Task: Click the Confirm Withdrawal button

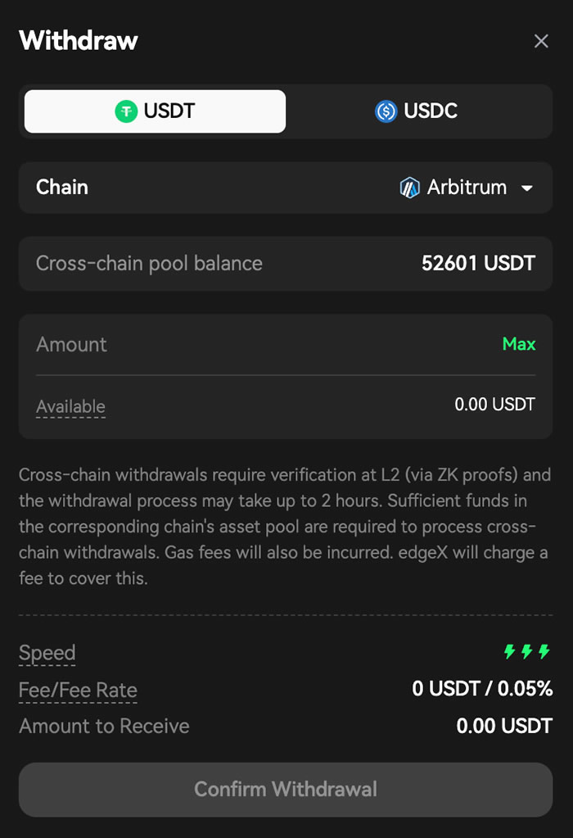Action: (286, 790)
